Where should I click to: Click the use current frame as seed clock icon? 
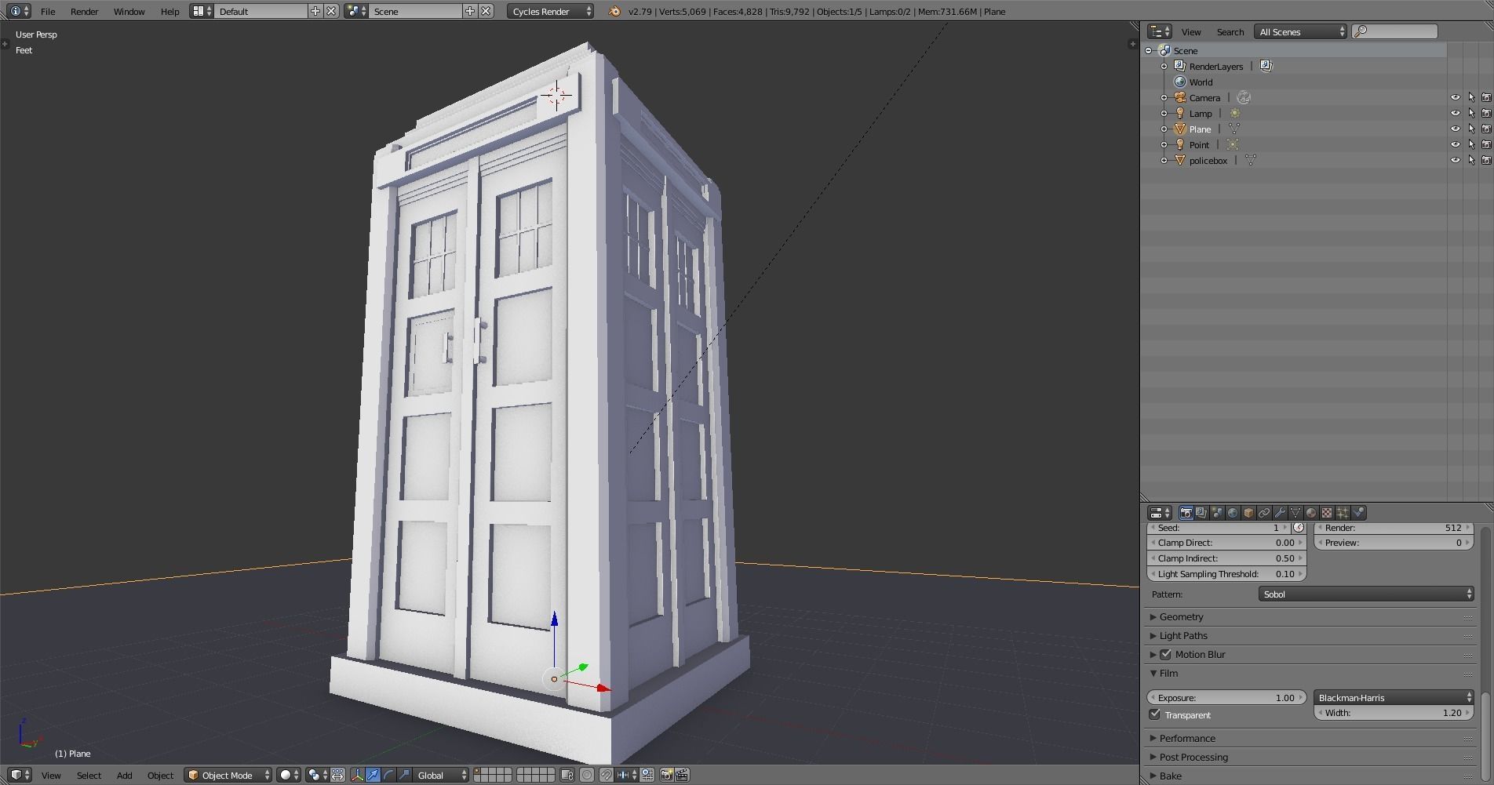1299,528
